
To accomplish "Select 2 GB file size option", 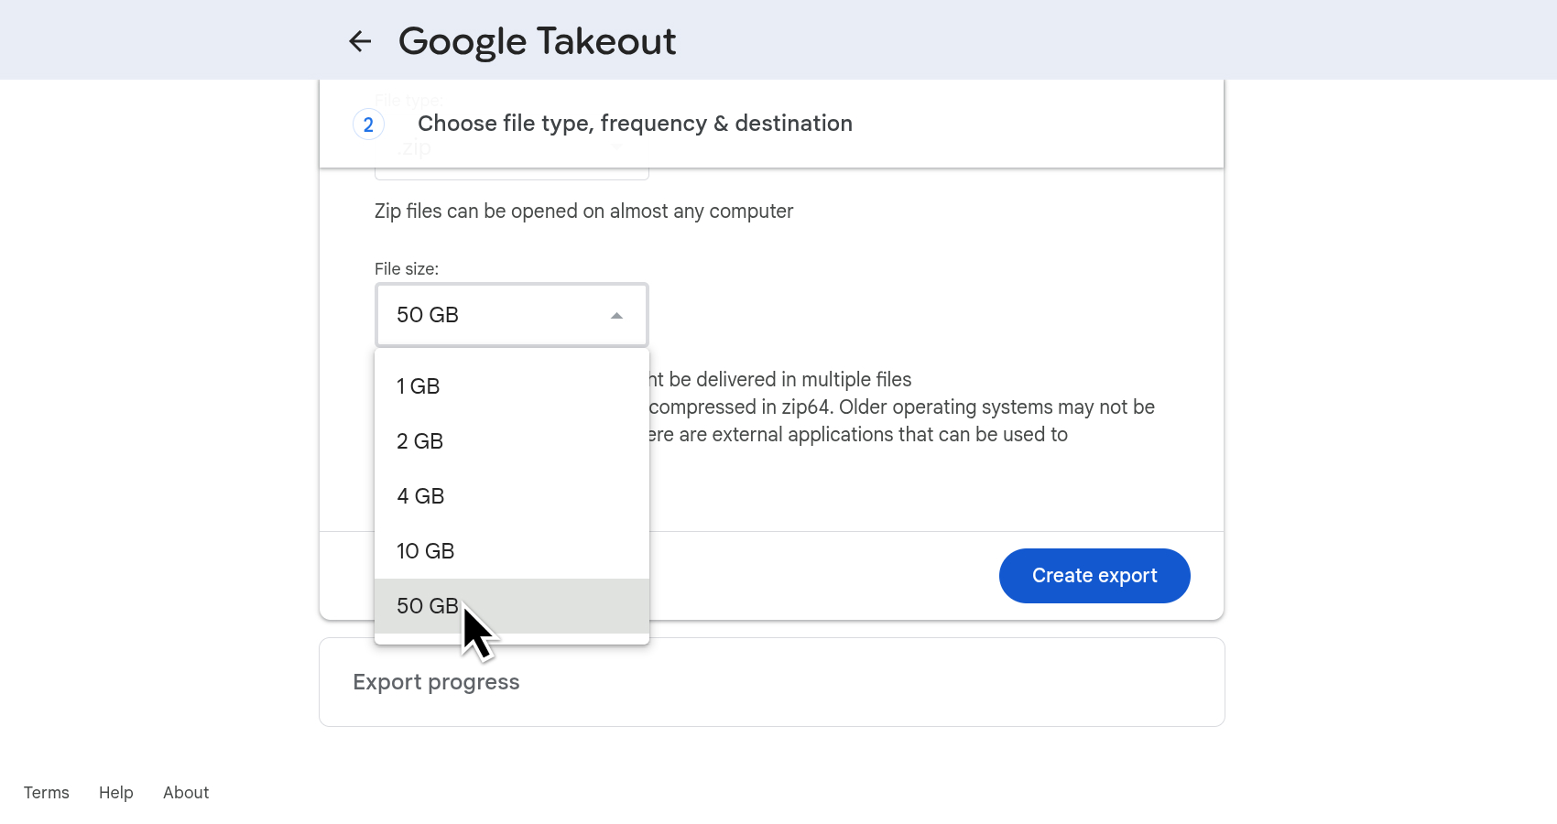I will [x=512, y=441].
